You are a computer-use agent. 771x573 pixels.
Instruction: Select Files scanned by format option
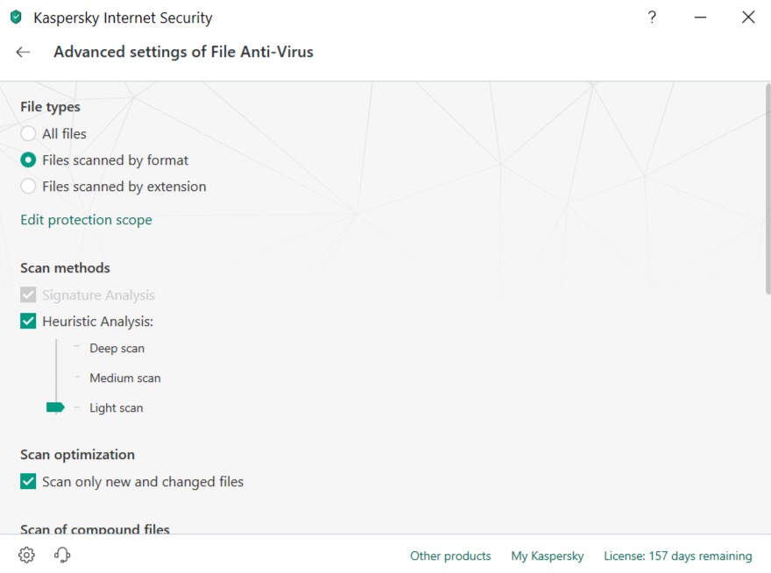tap(28, 160)
